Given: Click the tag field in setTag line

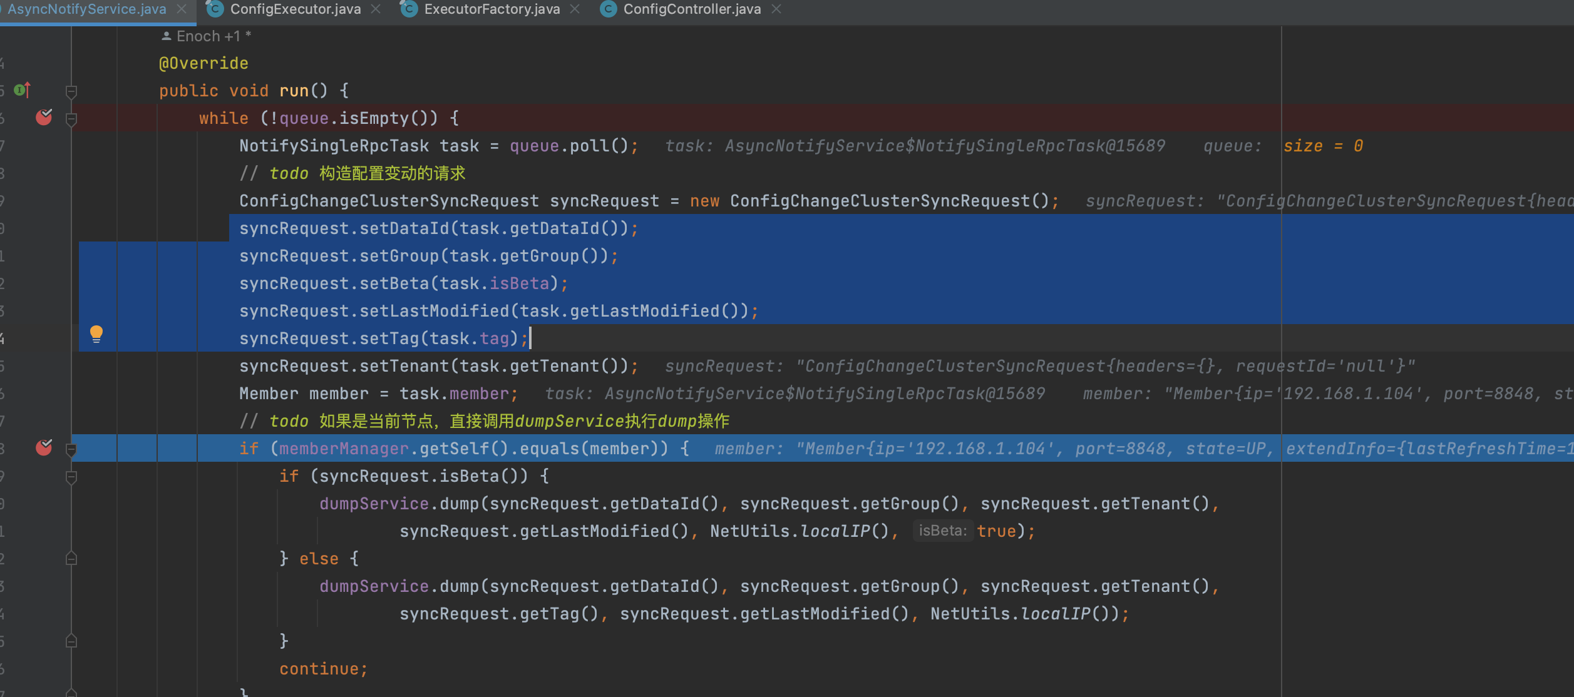Looking at the screenshot, I should pos(495,338).
